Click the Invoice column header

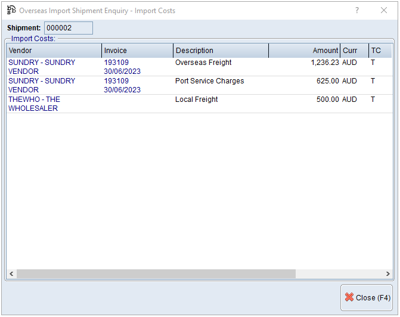coord(137,51)
